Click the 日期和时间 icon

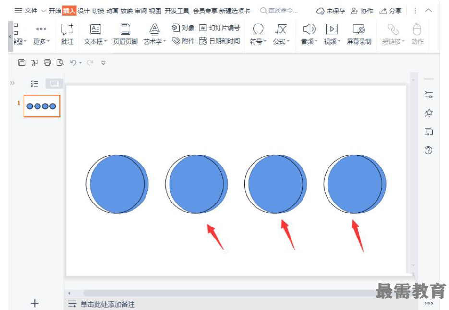coord(219,41)
